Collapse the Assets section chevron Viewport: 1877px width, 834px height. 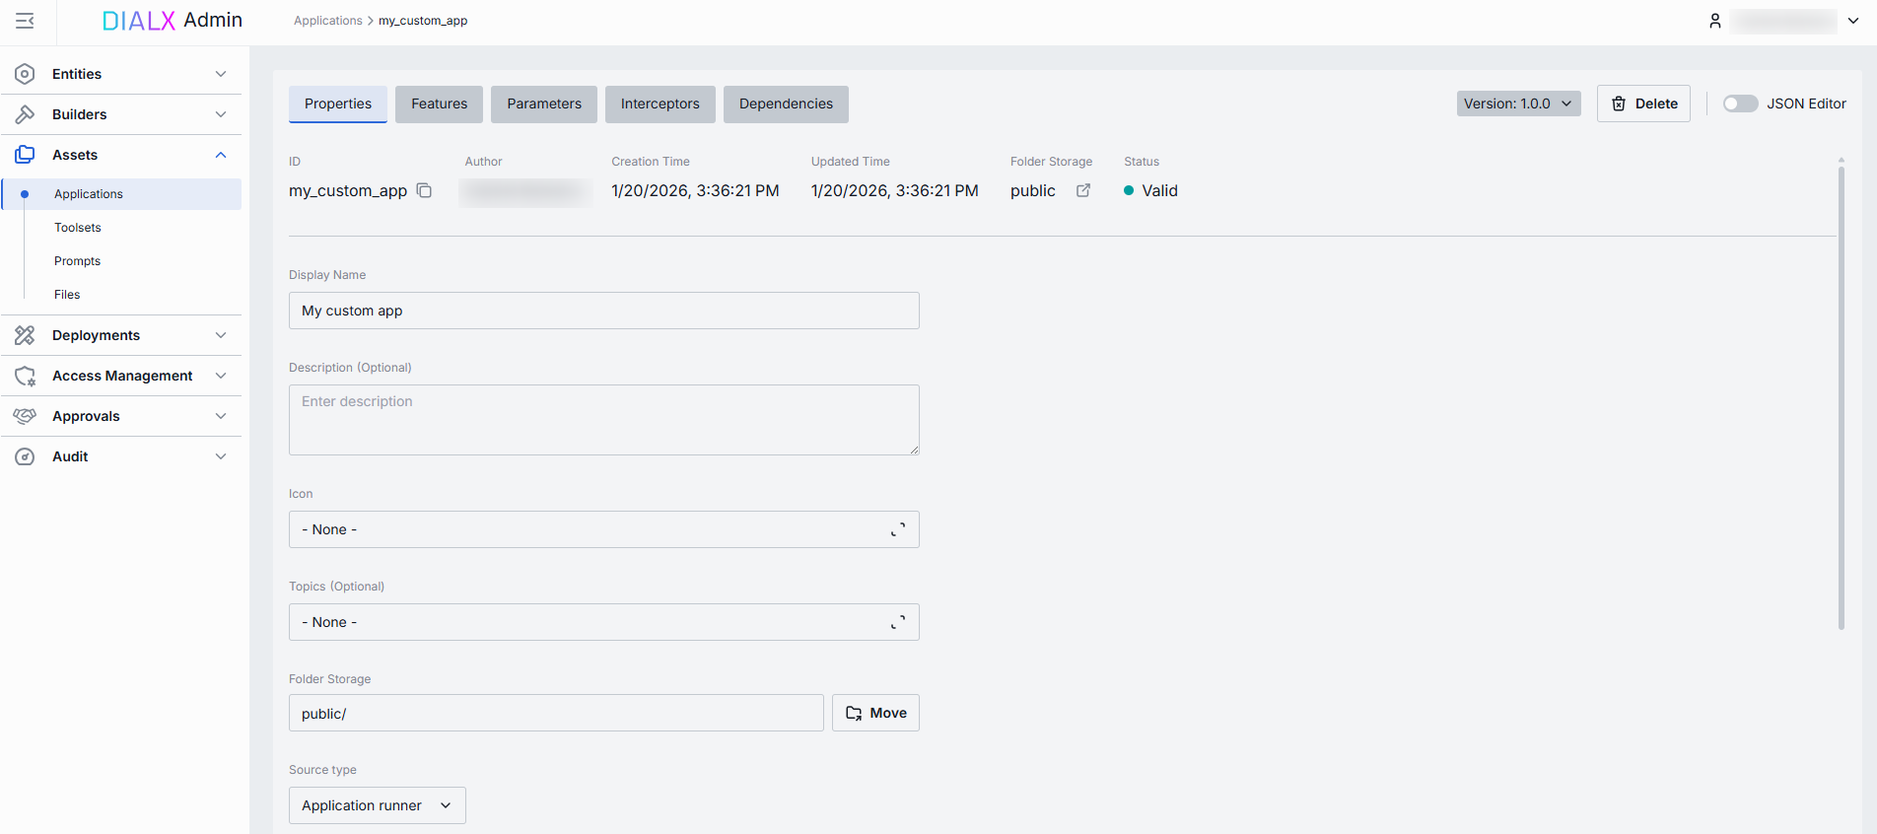[x=221, y=155]
